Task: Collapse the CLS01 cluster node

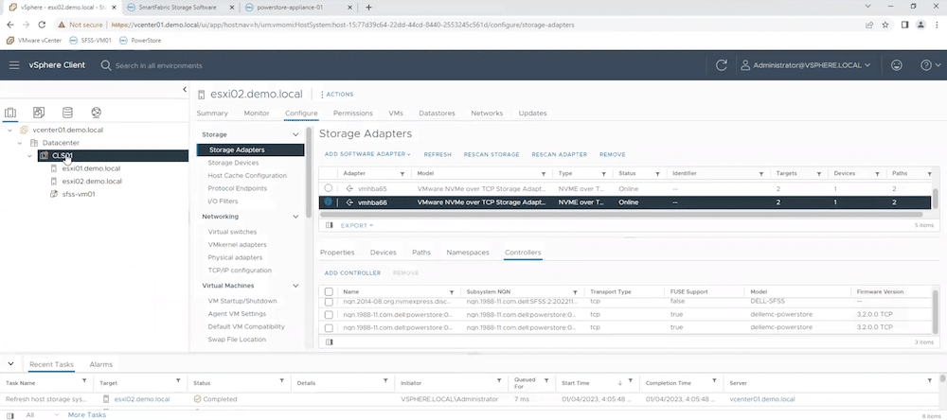Action: coord(30,156)
